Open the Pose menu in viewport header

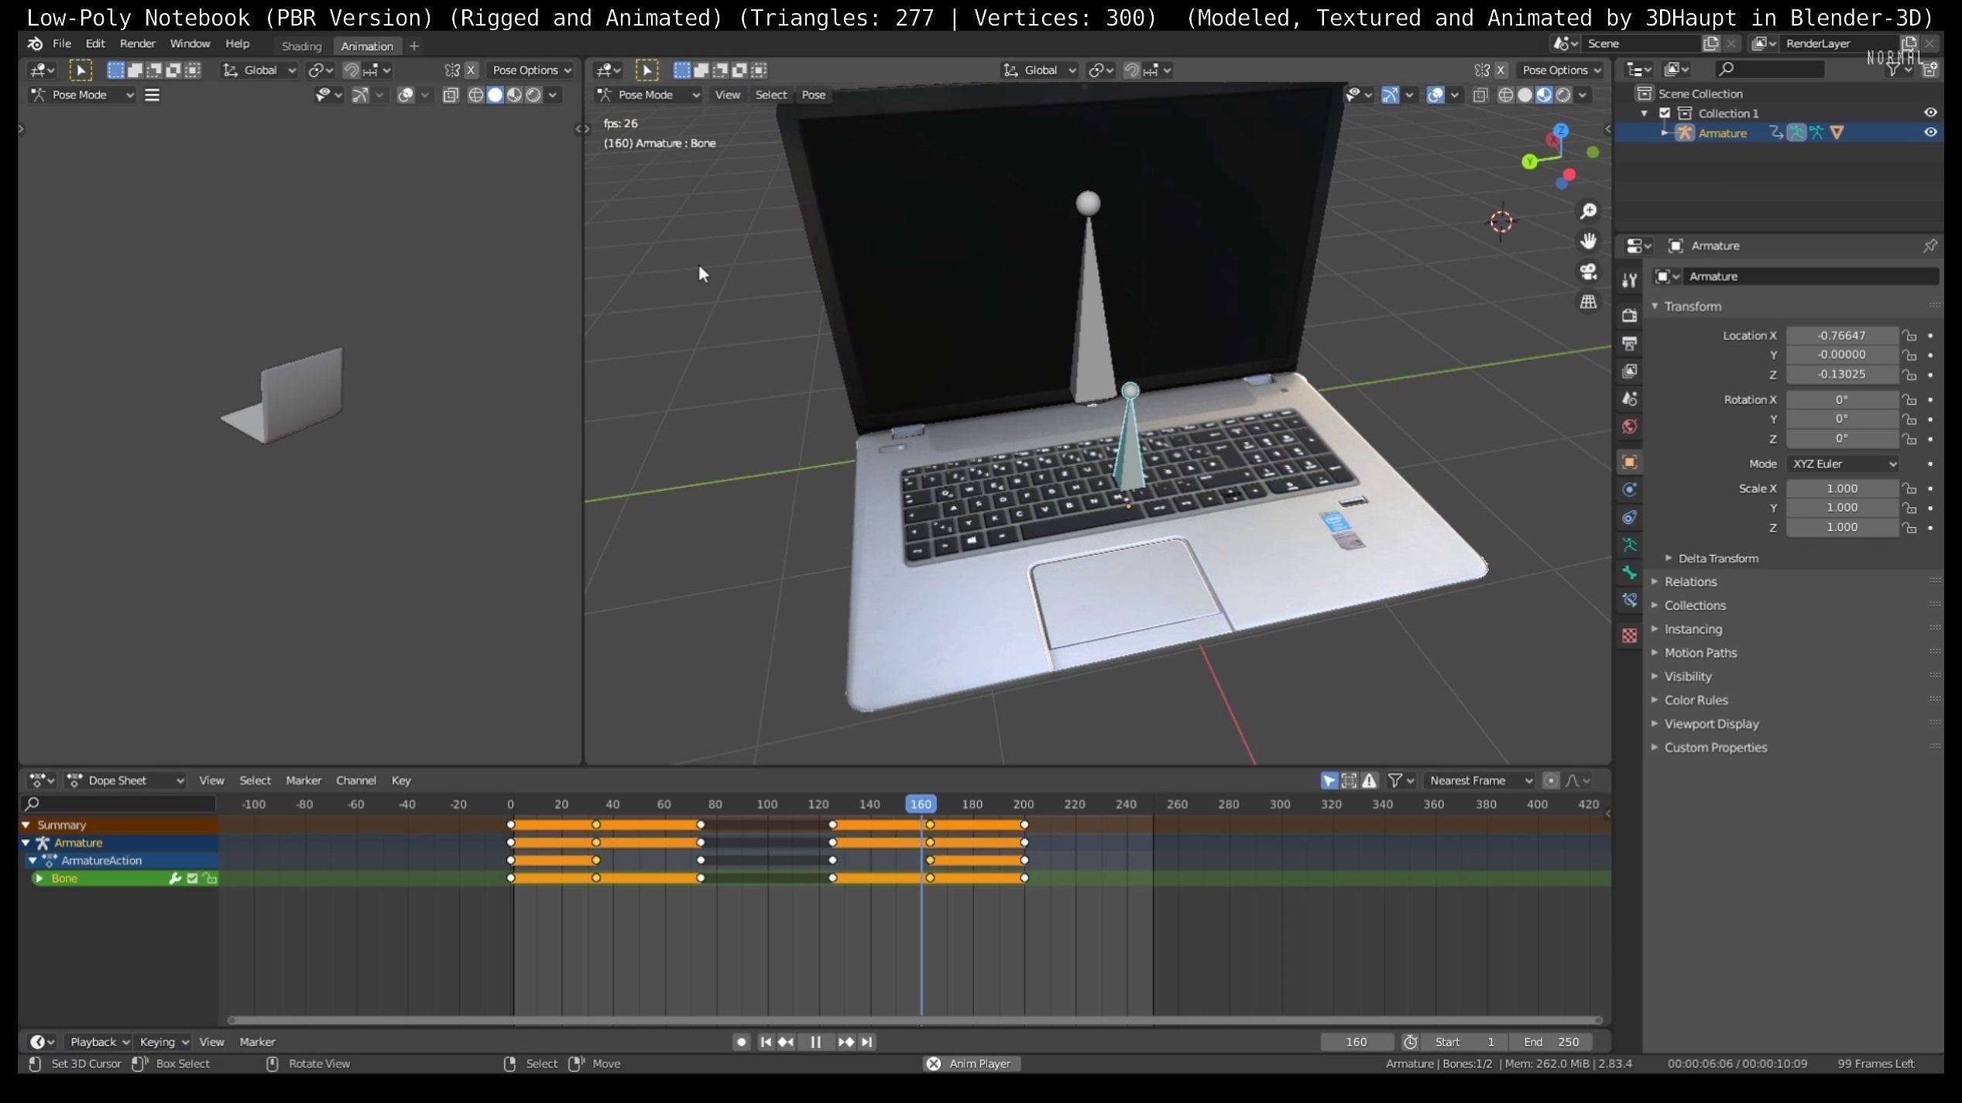813,94
